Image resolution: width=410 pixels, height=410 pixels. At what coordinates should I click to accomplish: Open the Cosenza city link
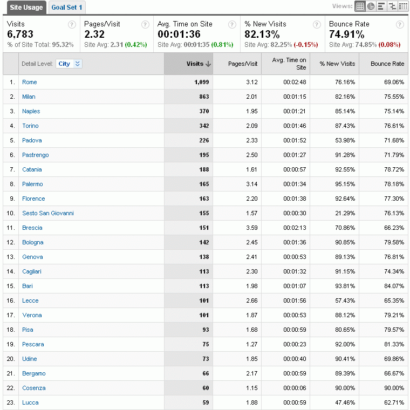coord(34,388)
